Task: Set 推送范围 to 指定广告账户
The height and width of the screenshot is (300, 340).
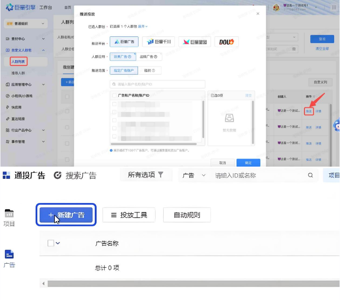Action: click(124, 71)
